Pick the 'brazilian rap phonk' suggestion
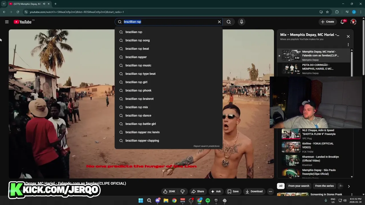 pos(169,91)
